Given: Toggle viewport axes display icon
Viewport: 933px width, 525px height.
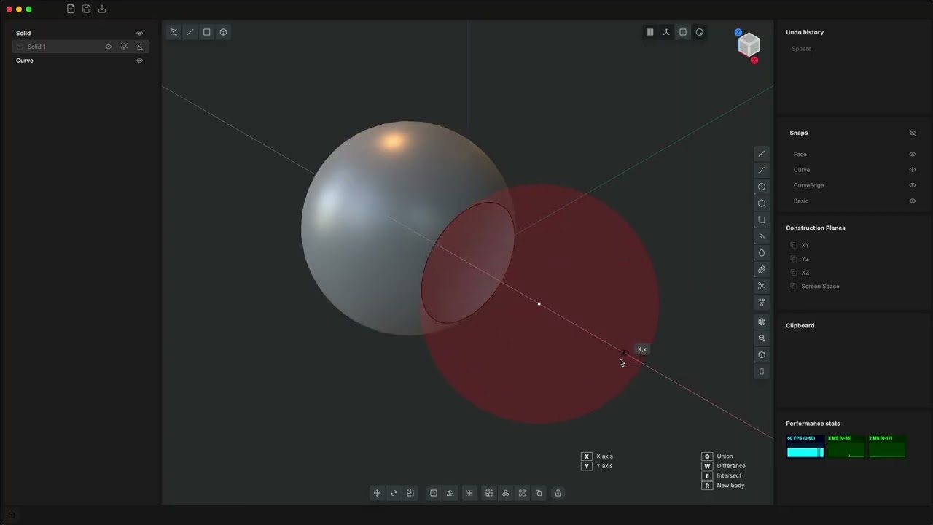Looking at the screenshot, I should [666, 32].
